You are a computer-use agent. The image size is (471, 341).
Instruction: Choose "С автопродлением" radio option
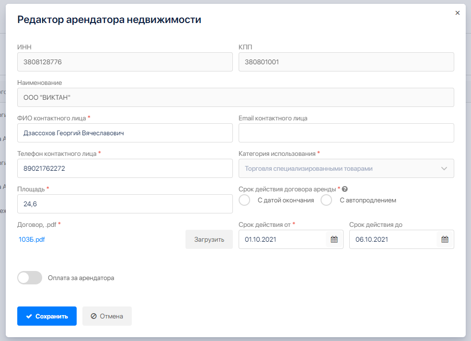(x=326, y=200)
